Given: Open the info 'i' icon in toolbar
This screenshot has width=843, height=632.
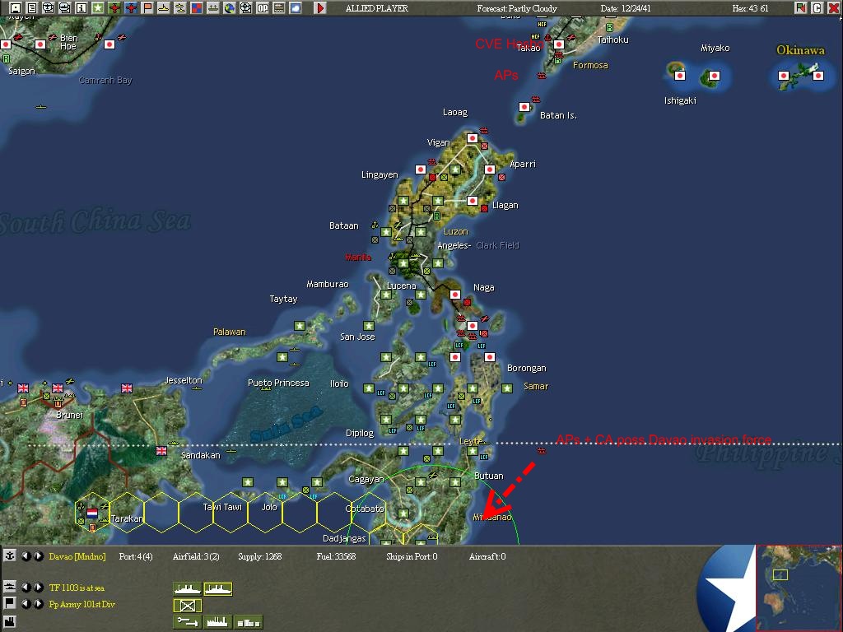Looking at the screenshot, I should click(x=82, y=8).
